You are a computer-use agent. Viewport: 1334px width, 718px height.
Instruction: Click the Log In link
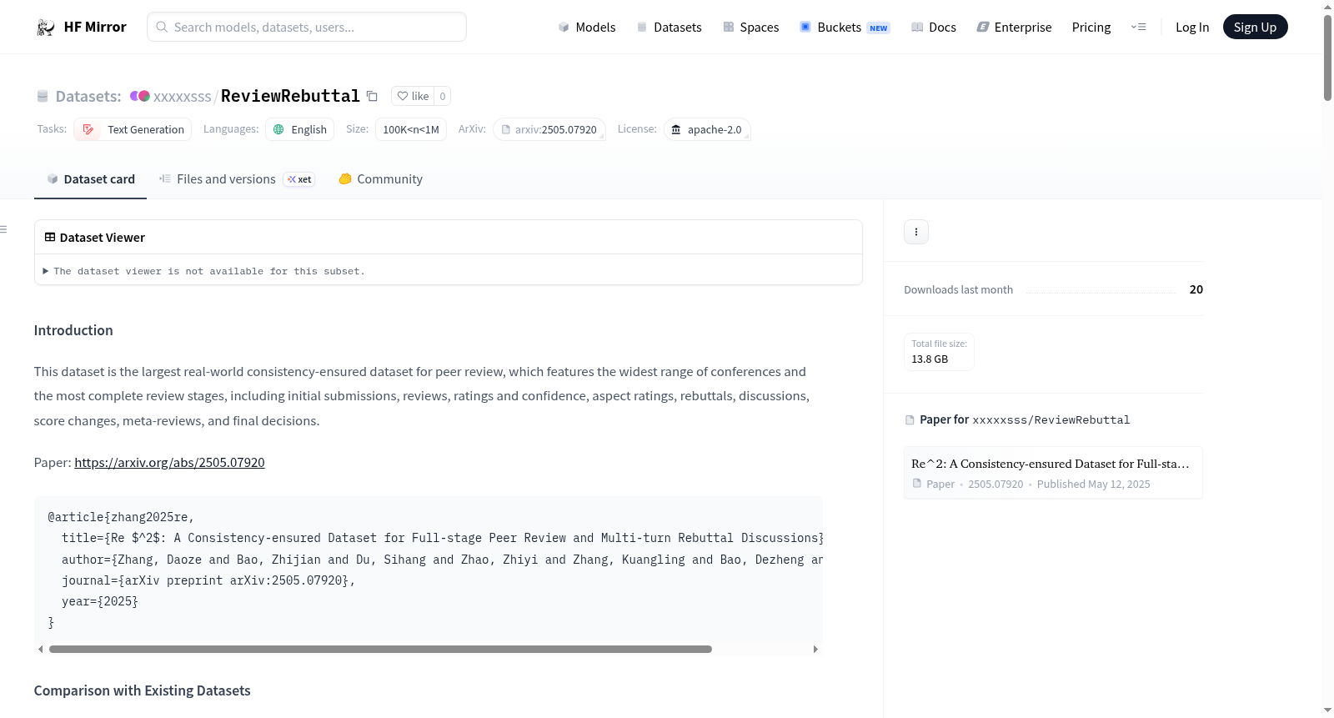coord(1192,28)
